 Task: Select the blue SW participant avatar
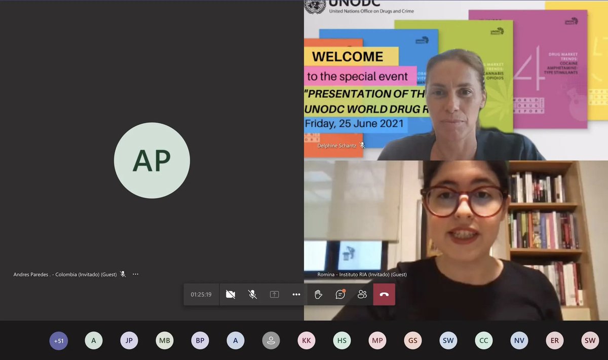click(448, 341)
